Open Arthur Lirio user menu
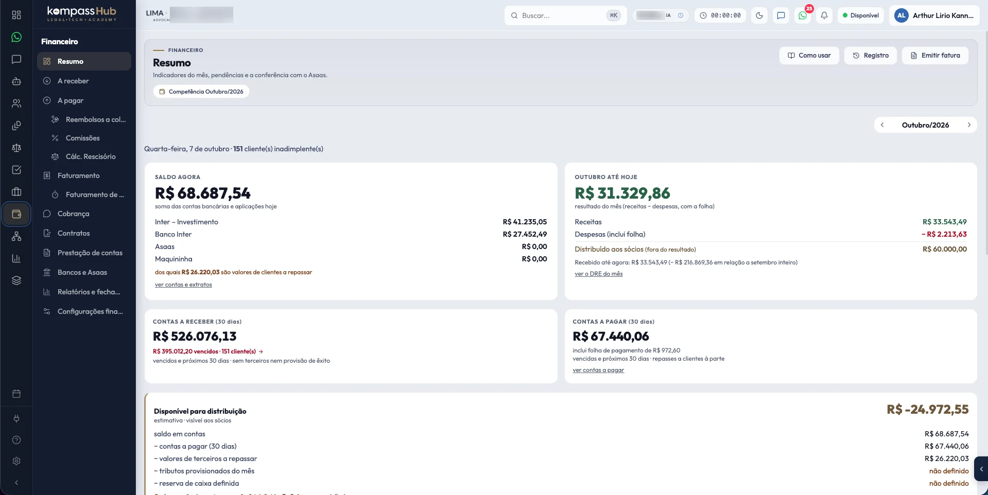 tap(934, 15)
